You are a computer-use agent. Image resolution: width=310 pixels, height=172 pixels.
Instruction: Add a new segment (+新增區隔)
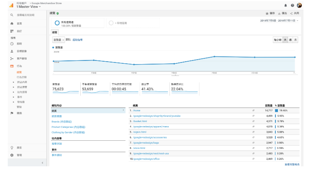click(133, 23)
